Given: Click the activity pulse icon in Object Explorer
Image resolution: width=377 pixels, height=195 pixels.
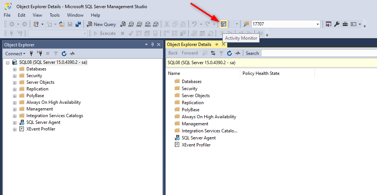Looking at the screenshot, I should click(72, 54).
